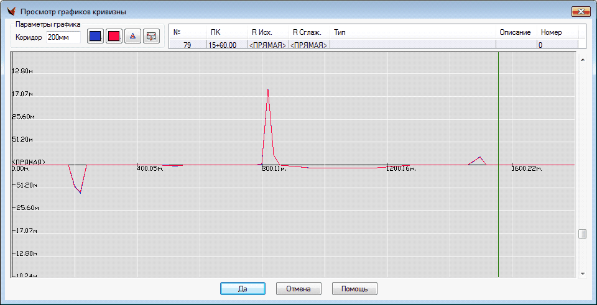Click the Номер column header

click(557, 32)
